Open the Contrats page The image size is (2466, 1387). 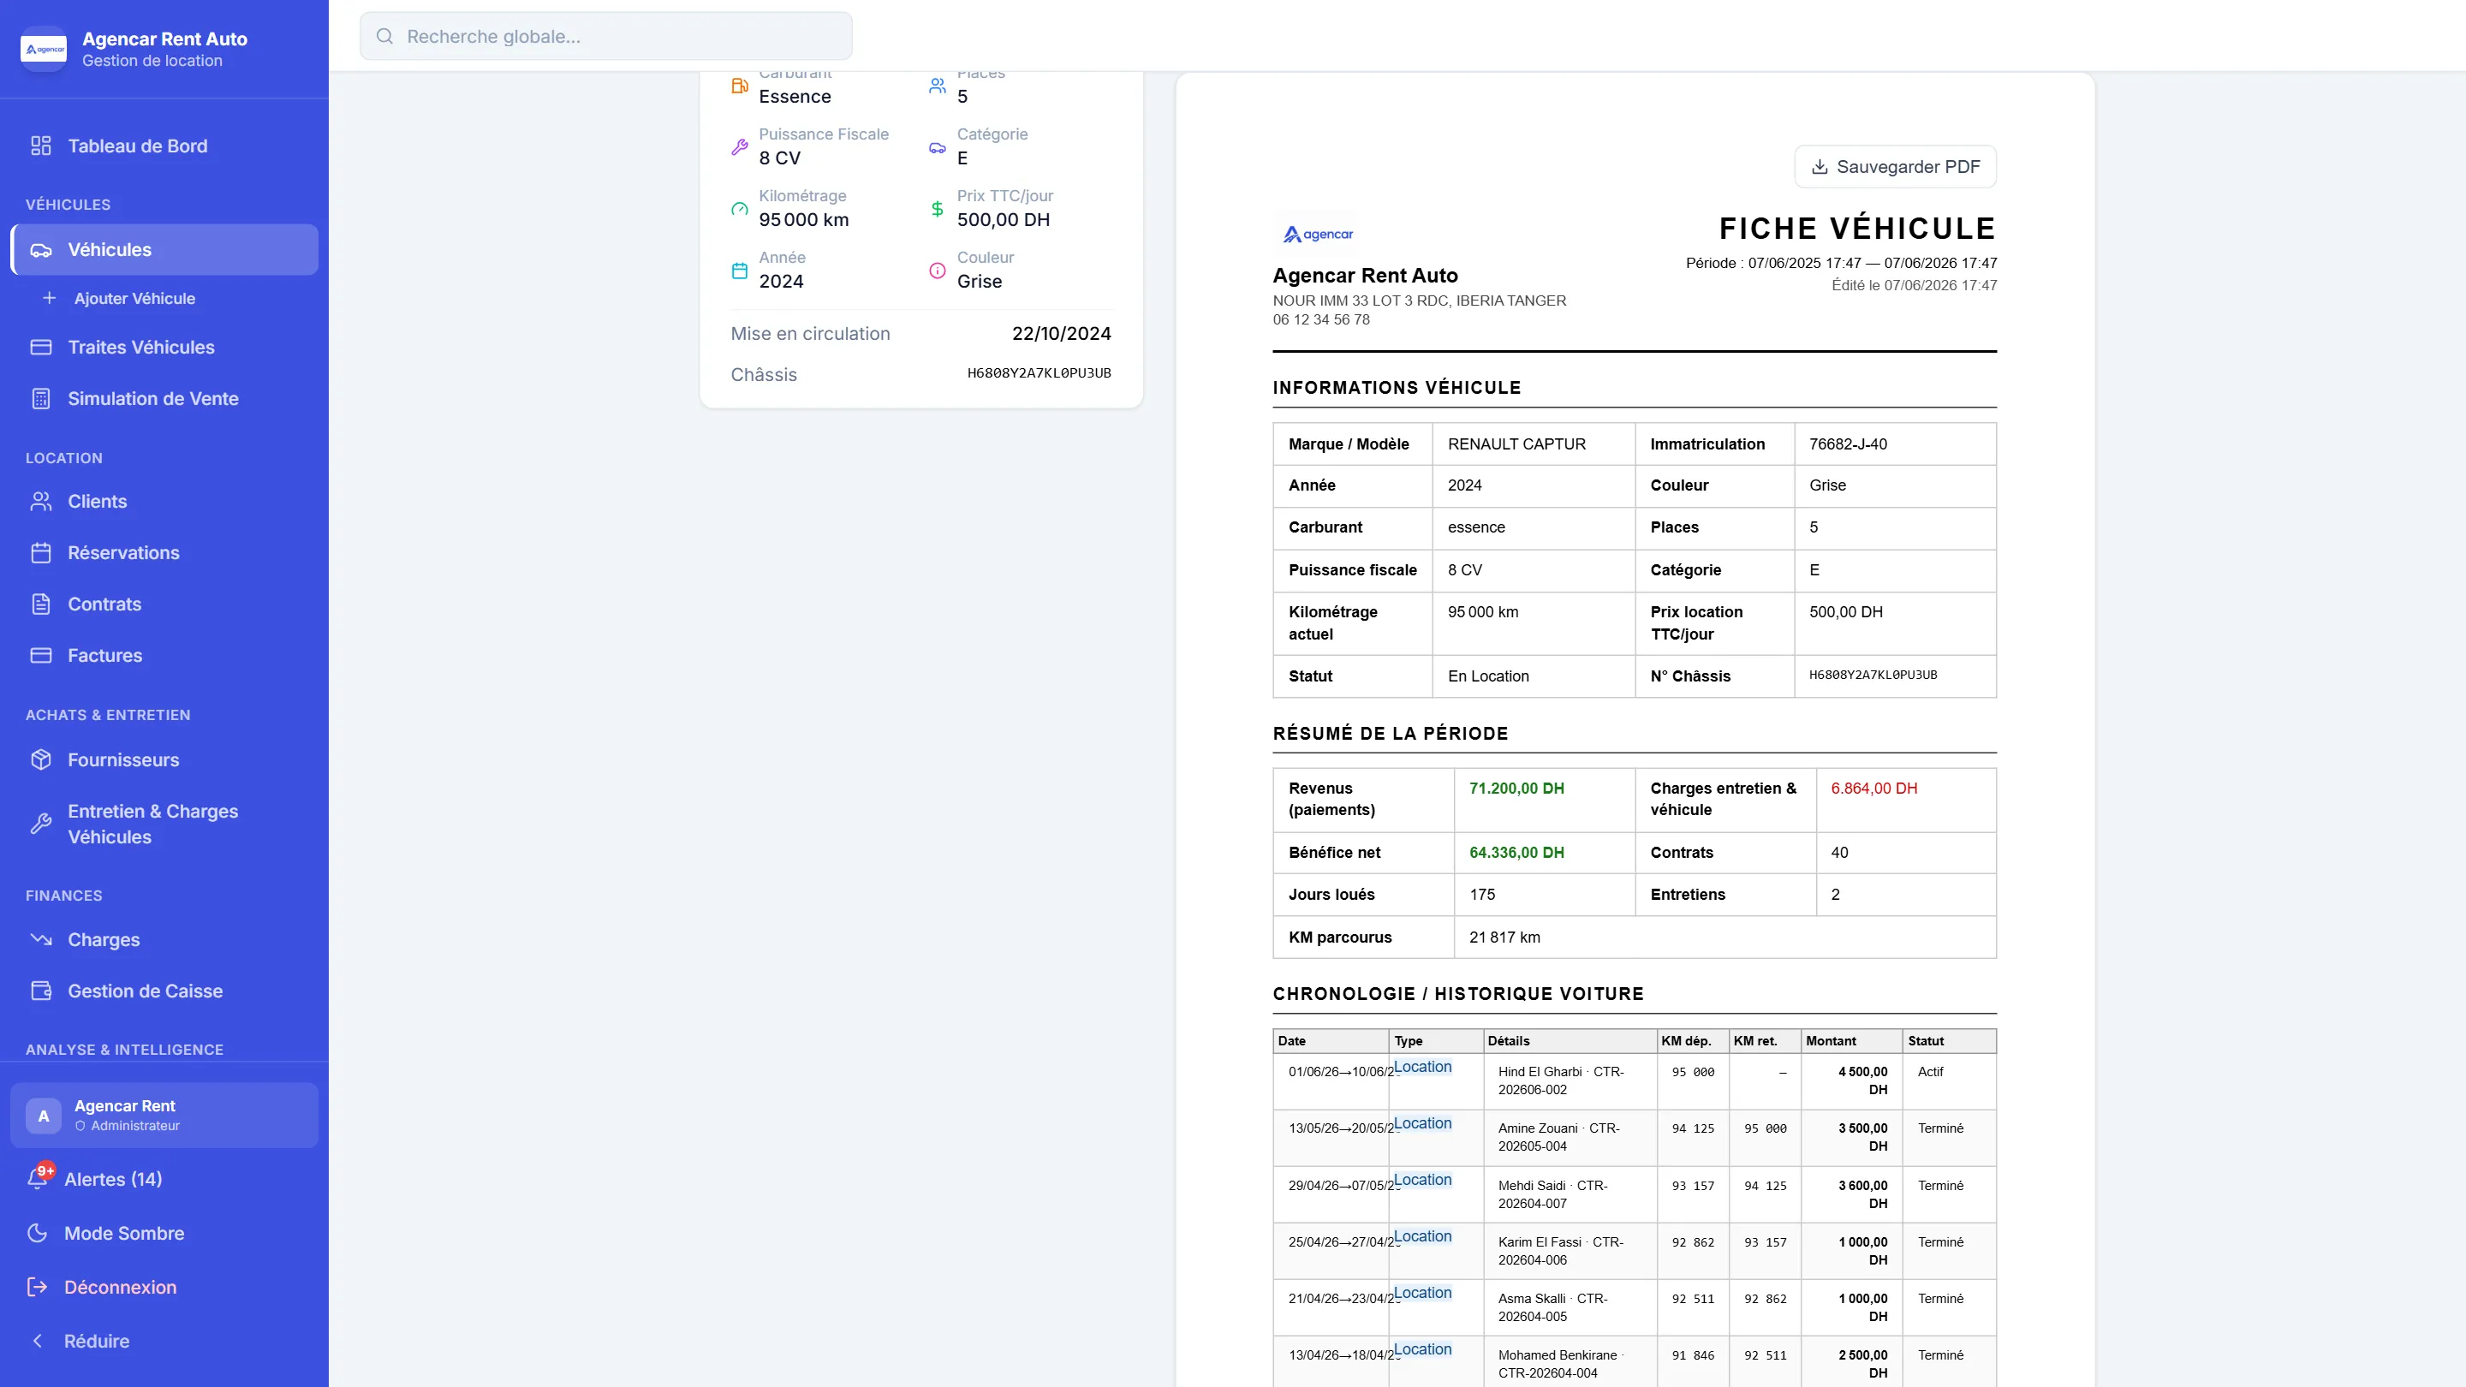coord(164,604)
